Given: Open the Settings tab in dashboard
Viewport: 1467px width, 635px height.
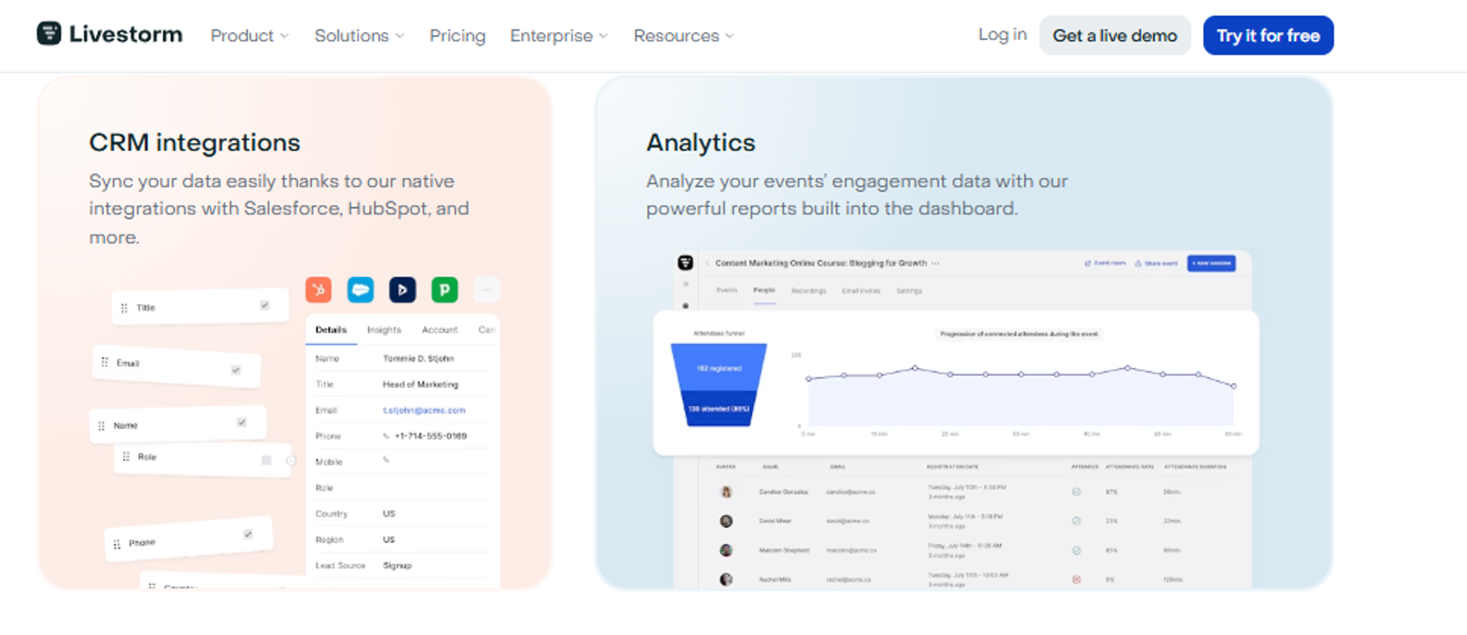Looking at the screenshot, I should (909, 291).
